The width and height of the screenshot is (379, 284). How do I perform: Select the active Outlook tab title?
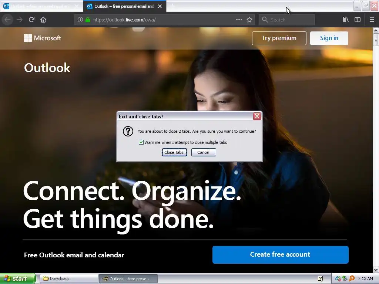124,6
